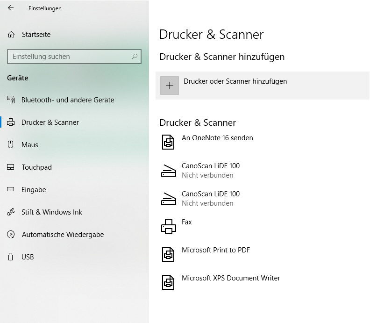
Task: Click the Drucker & Scanner hinzufügen heading
Action: 222,57
